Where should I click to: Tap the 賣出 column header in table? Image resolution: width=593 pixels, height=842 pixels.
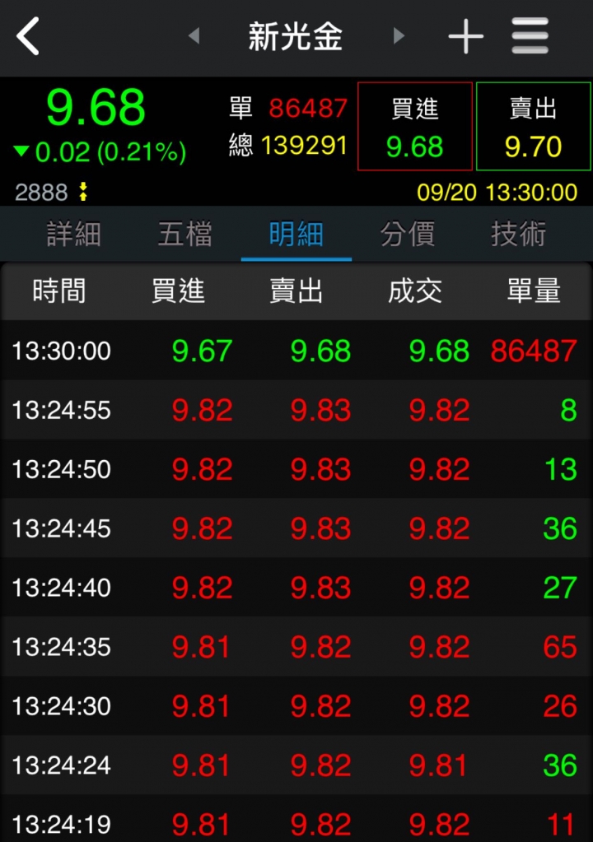tap(296, 291)
